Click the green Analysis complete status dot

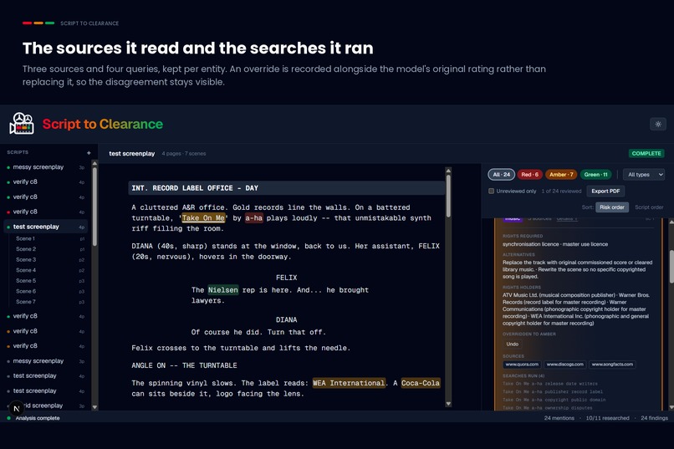(8, 418)
